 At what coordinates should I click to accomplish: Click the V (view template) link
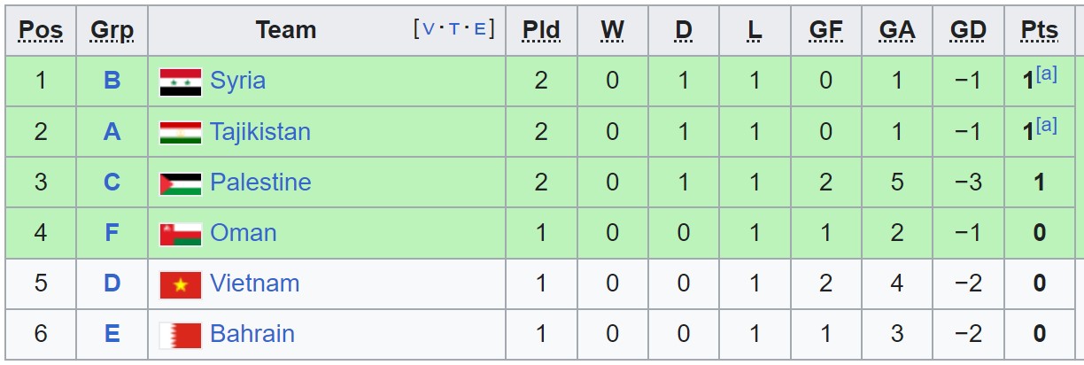pyautogui.click(x=429, y=29)
